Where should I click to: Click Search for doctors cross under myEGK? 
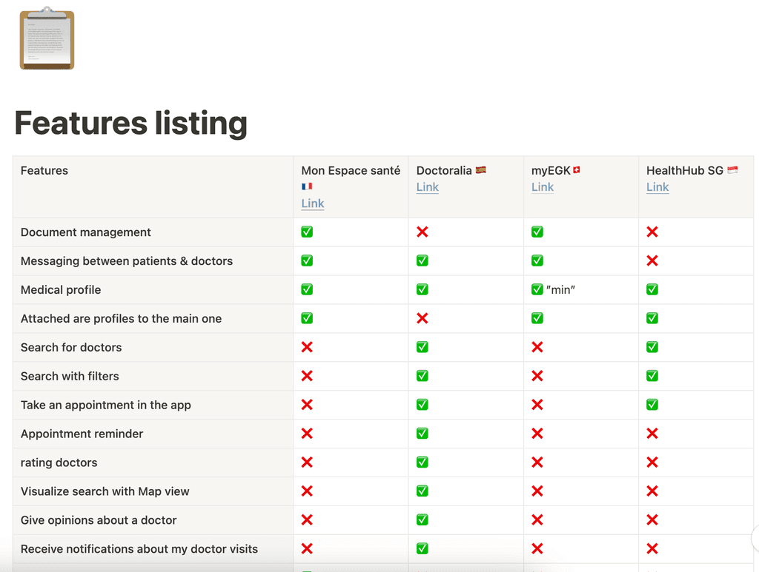tap(537, 347)
